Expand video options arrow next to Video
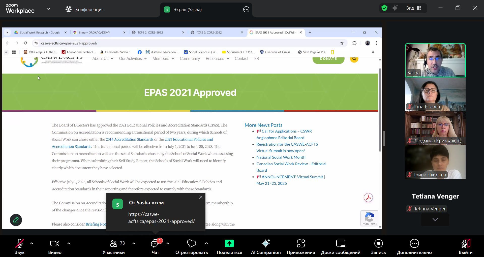 [69, 243]
